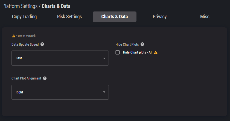Click the help icon beside Data Update Speed
This screenshot has height=121, width=230.
click(x=42, y=44)
